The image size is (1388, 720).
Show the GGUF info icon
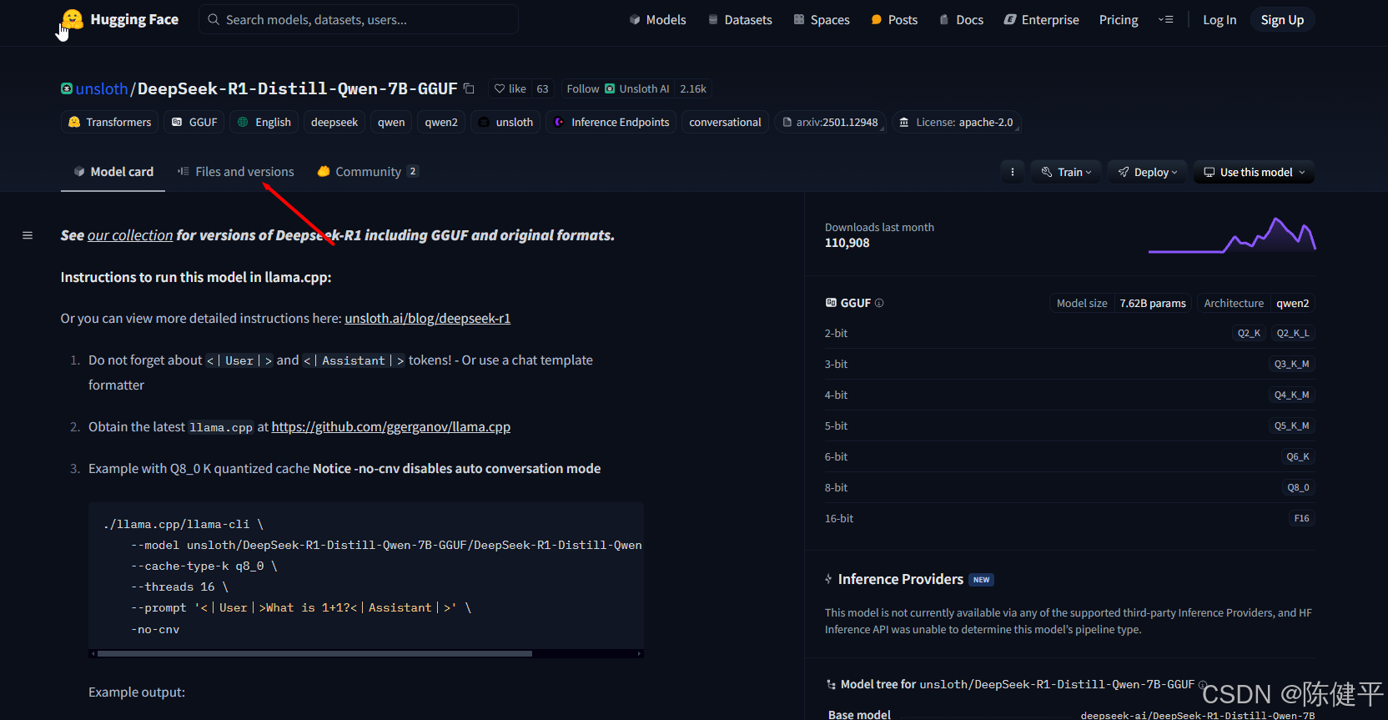point(879,303)
